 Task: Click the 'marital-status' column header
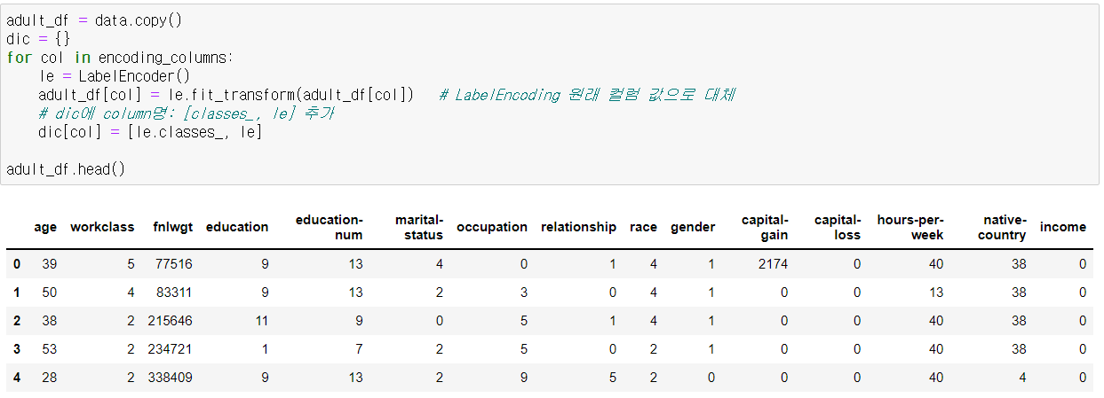click(419, 227)
